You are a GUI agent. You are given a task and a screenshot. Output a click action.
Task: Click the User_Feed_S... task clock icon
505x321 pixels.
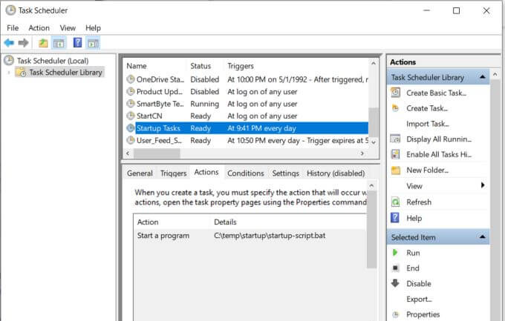[131, 140]
